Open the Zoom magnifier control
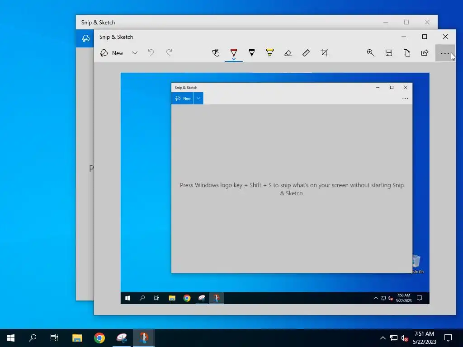The width and height of the screenshot is (463, 347). (371, 53)
